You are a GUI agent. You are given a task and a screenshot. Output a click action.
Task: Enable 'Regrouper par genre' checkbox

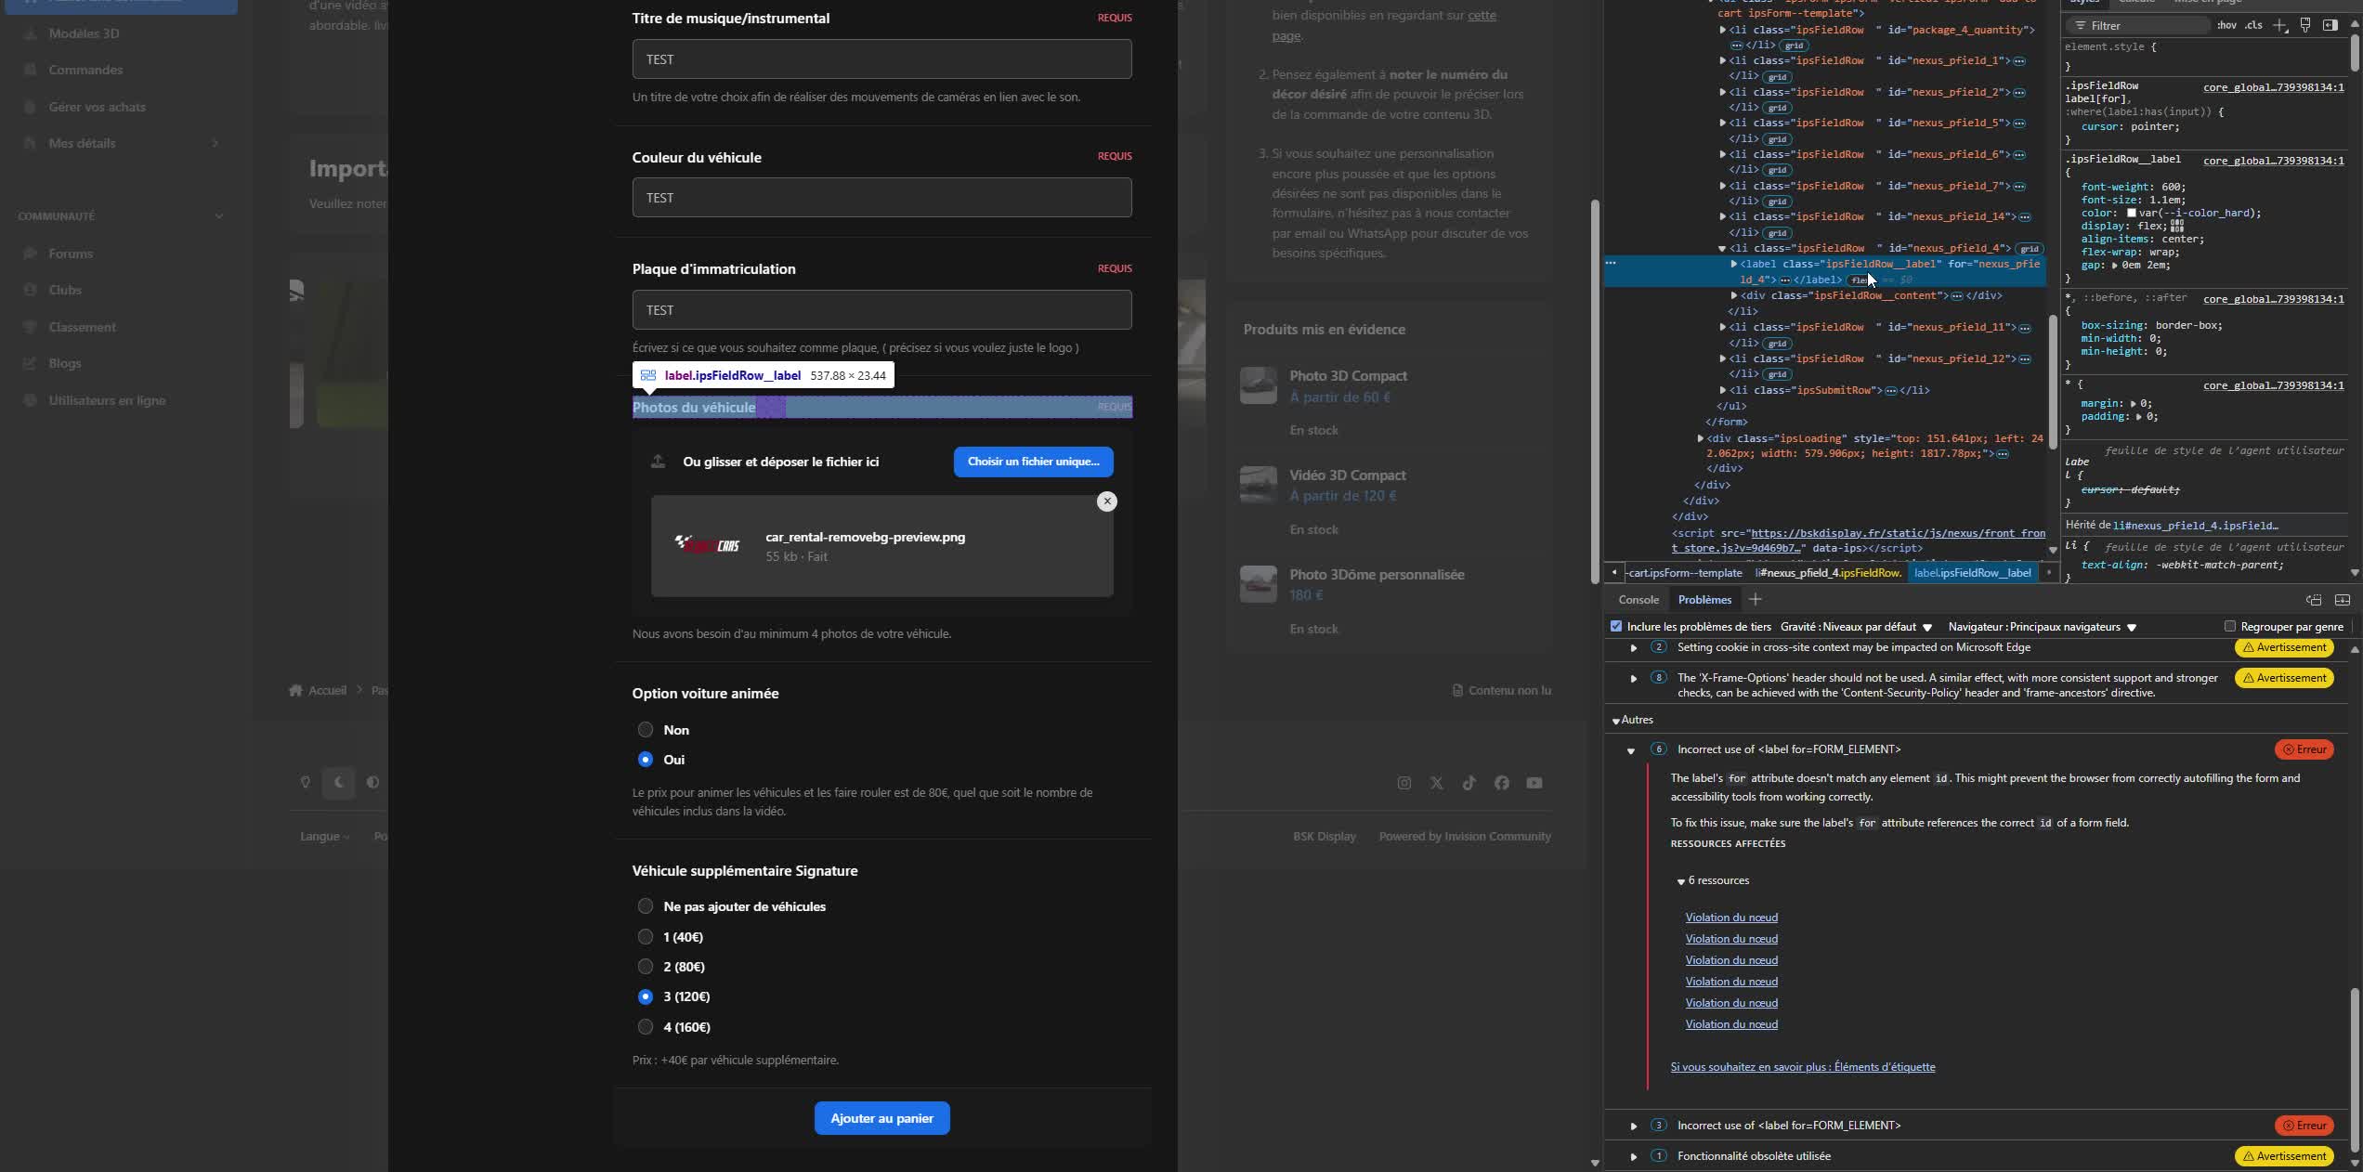(2229, 626)
